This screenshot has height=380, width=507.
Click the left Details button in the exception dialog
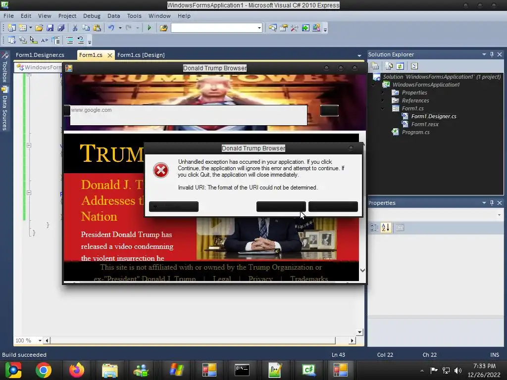[x=174, y=206]
